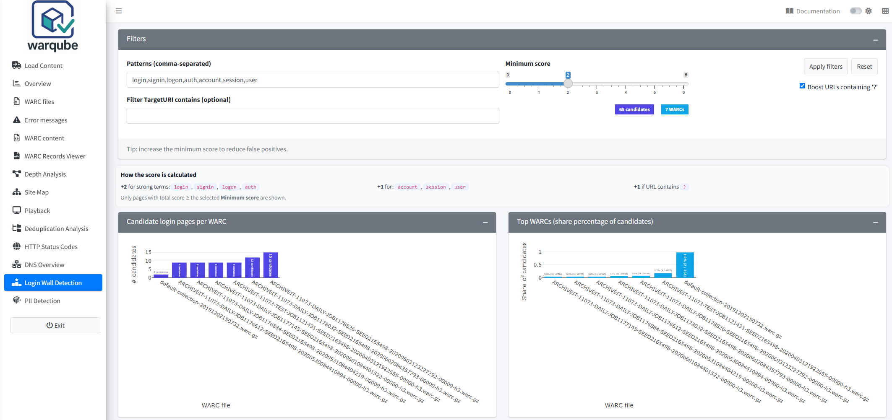The height and width of the screenshot is (420, 892).
Task: Click the Deduplication Analysis folder-tree icon
Action: click(16, 228)
